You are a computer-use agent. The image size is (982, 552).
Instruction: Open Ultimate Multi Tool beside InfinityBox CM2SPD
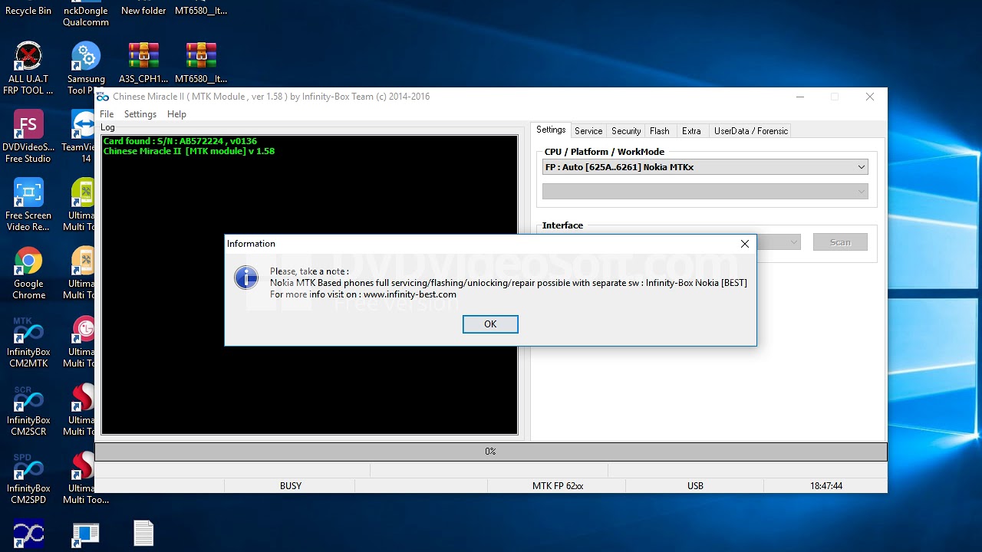pos(84,478)
